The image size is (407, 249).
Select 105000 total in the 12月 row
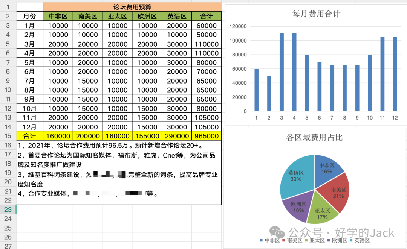(207, 127)
